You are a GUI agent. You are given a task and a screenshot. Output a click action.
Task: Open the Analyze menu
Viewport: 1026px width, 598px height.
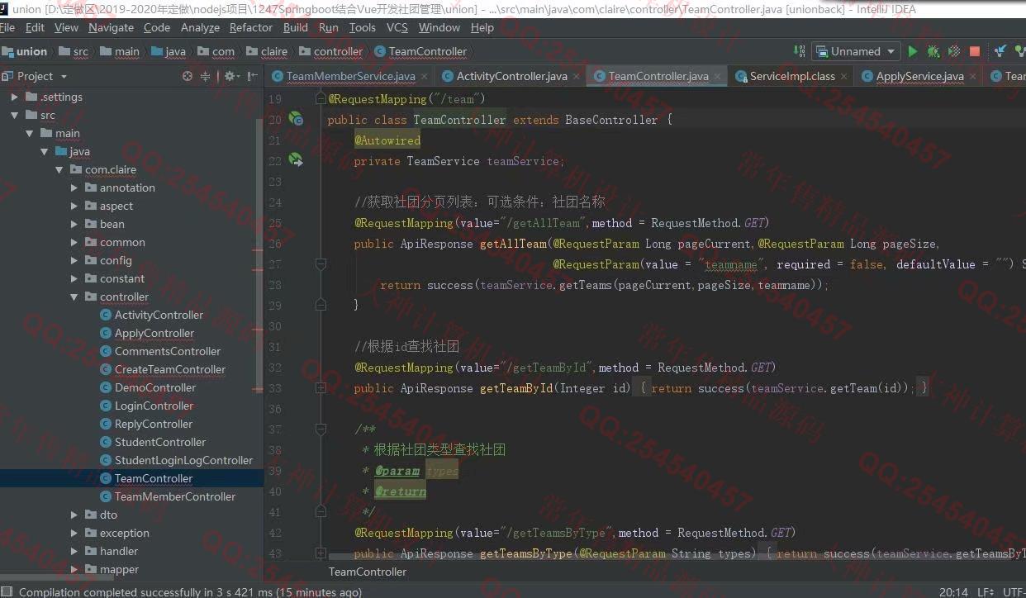pos(200,27)
